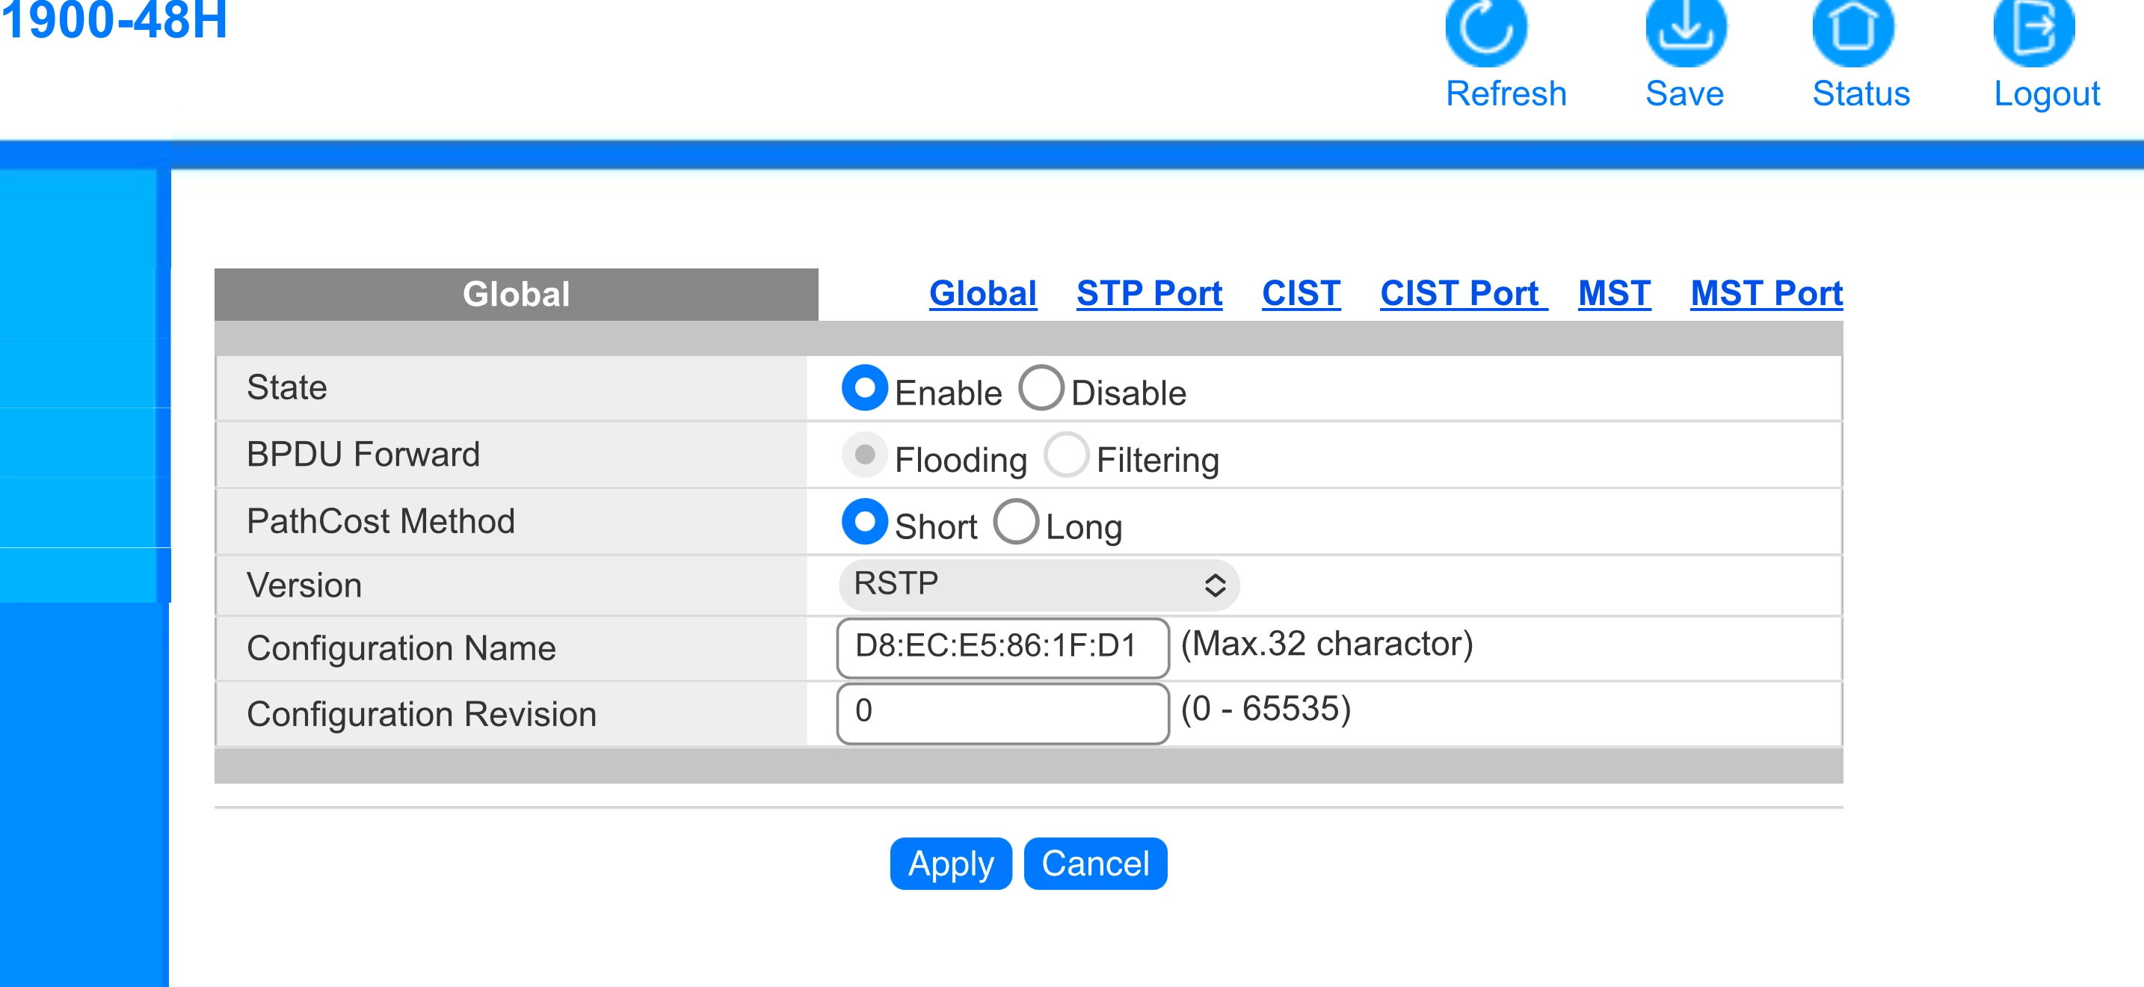Click the Apply button
Viewport: 2144px width, 987px height.
950,863
